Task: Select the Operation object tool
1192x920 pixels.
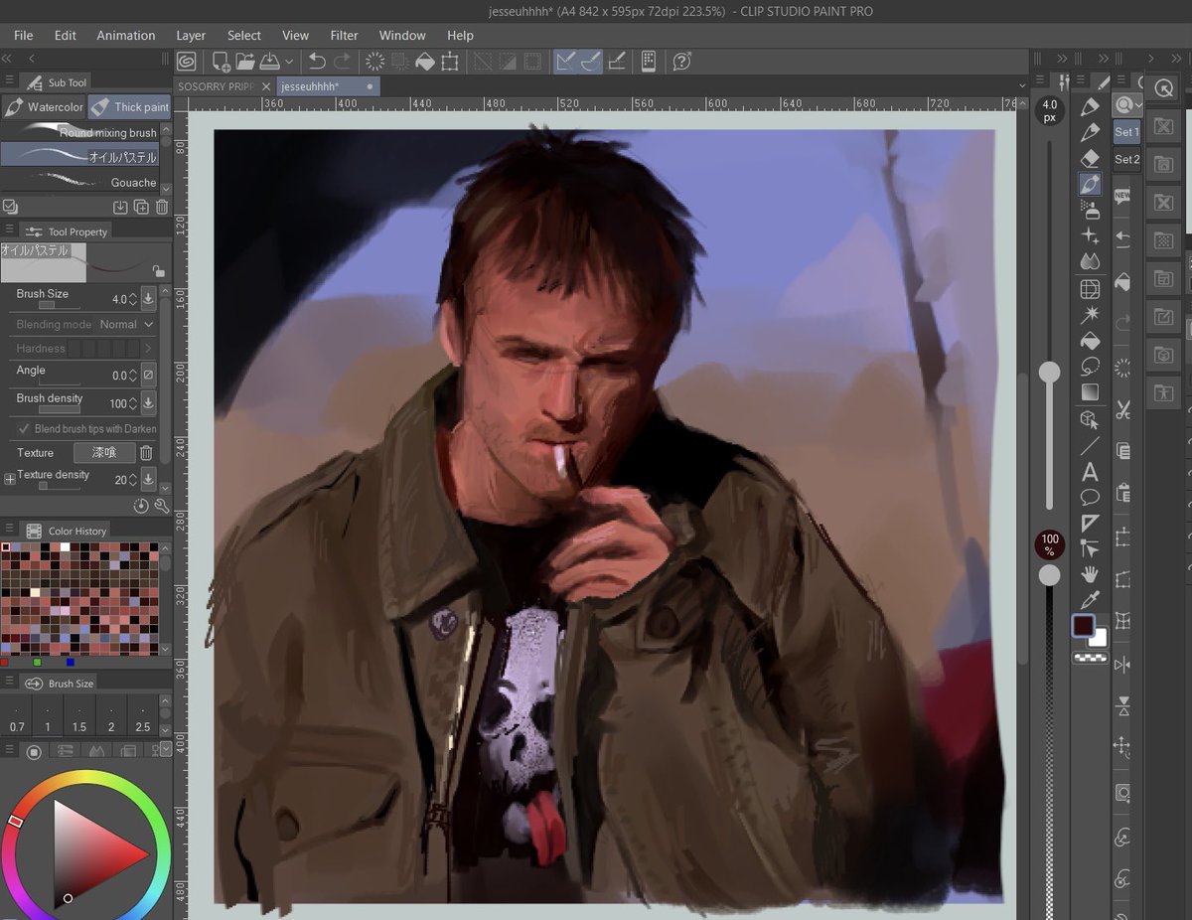Action: pyautogui.click(x=1090, y=419)
